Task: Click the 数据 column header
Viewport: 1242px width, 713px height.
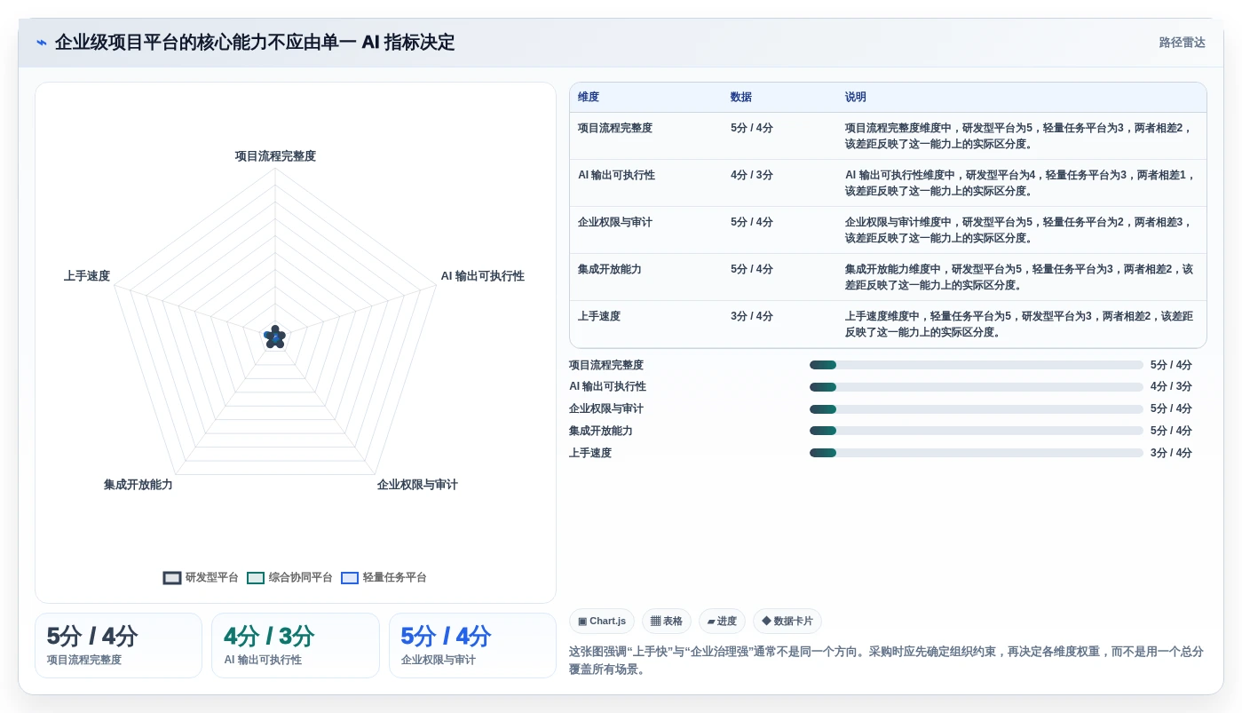Action: pos(741,98)
